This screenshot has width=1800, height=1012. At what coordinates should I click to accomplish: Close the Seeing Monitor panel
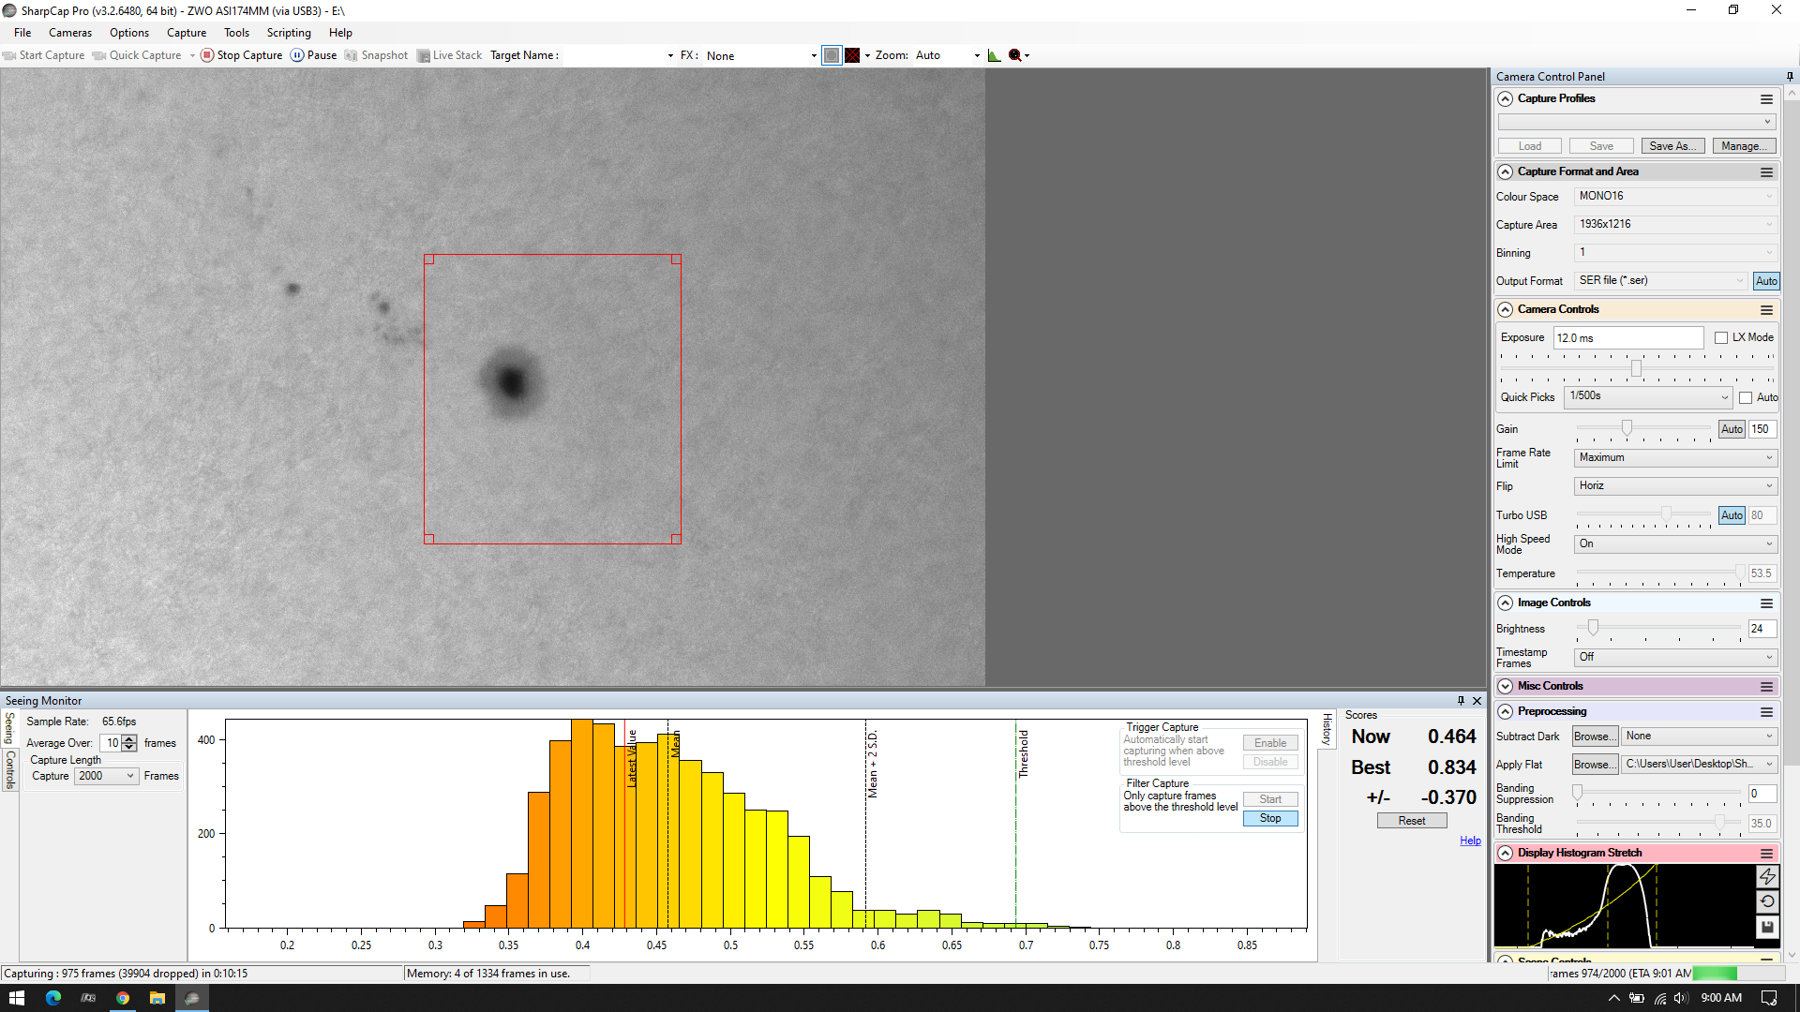click(x=1477, y=701)
